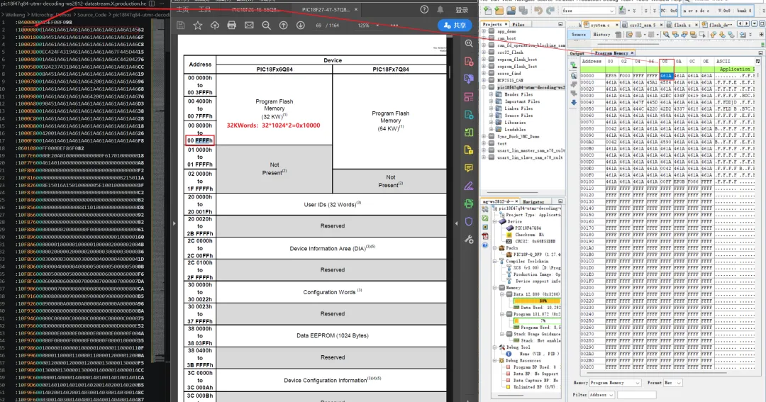
Task: Open find tool with magnifier in PDF toolbar
Action: pos(266,26)
